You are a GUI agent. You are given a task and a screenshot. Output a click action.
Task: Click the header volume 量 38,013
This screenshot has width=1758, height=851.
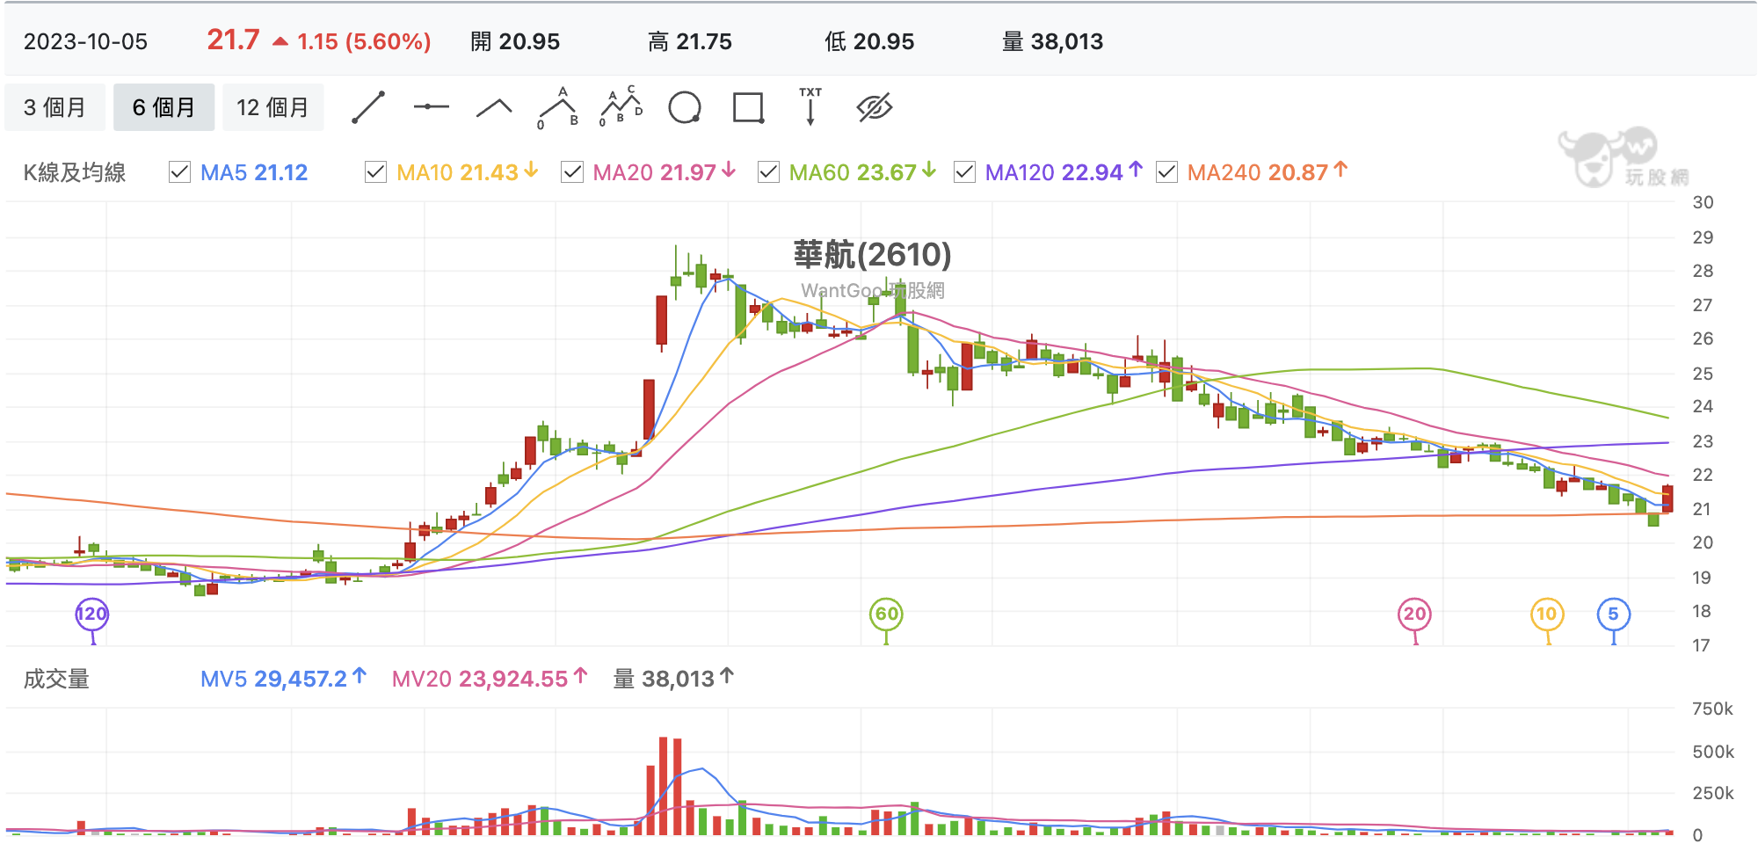(1053, 41)
